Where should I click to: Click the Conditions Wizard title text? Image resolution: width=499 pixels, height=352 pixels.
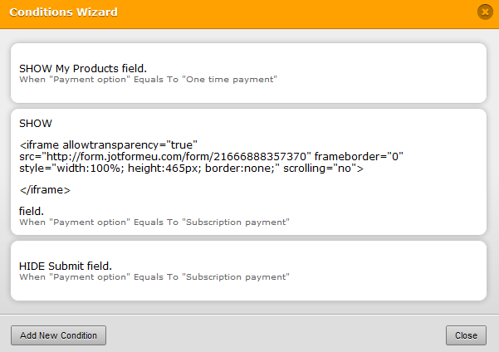[x=63, y=12]
